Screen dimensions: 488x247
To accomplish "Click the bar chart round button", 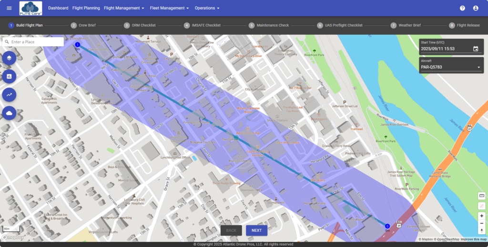I will (9, 76).
